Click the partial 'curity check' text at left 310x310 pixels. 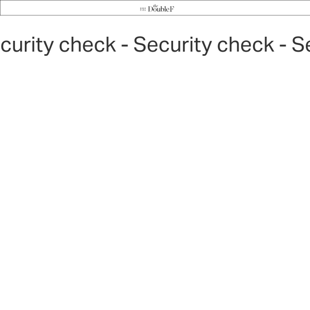pyautogui.click(x=58, y=45)
